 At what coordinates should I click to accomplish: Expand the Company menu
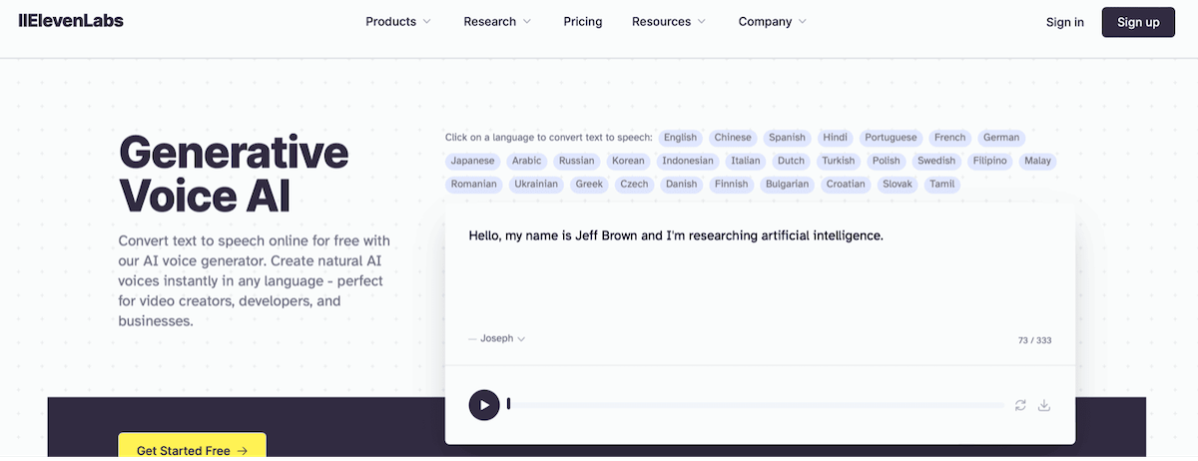click(x=773, y=21)
